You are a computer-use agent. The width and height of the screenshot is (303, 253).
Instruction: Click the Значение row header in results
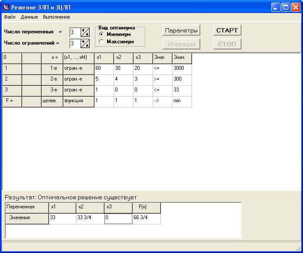point(27,219)
